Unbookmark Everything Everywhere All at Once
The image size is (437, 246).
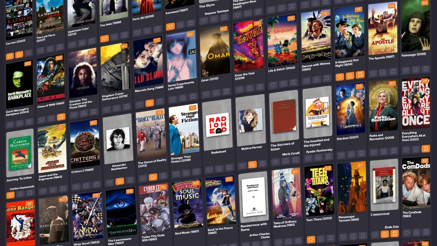click(426, 149)
